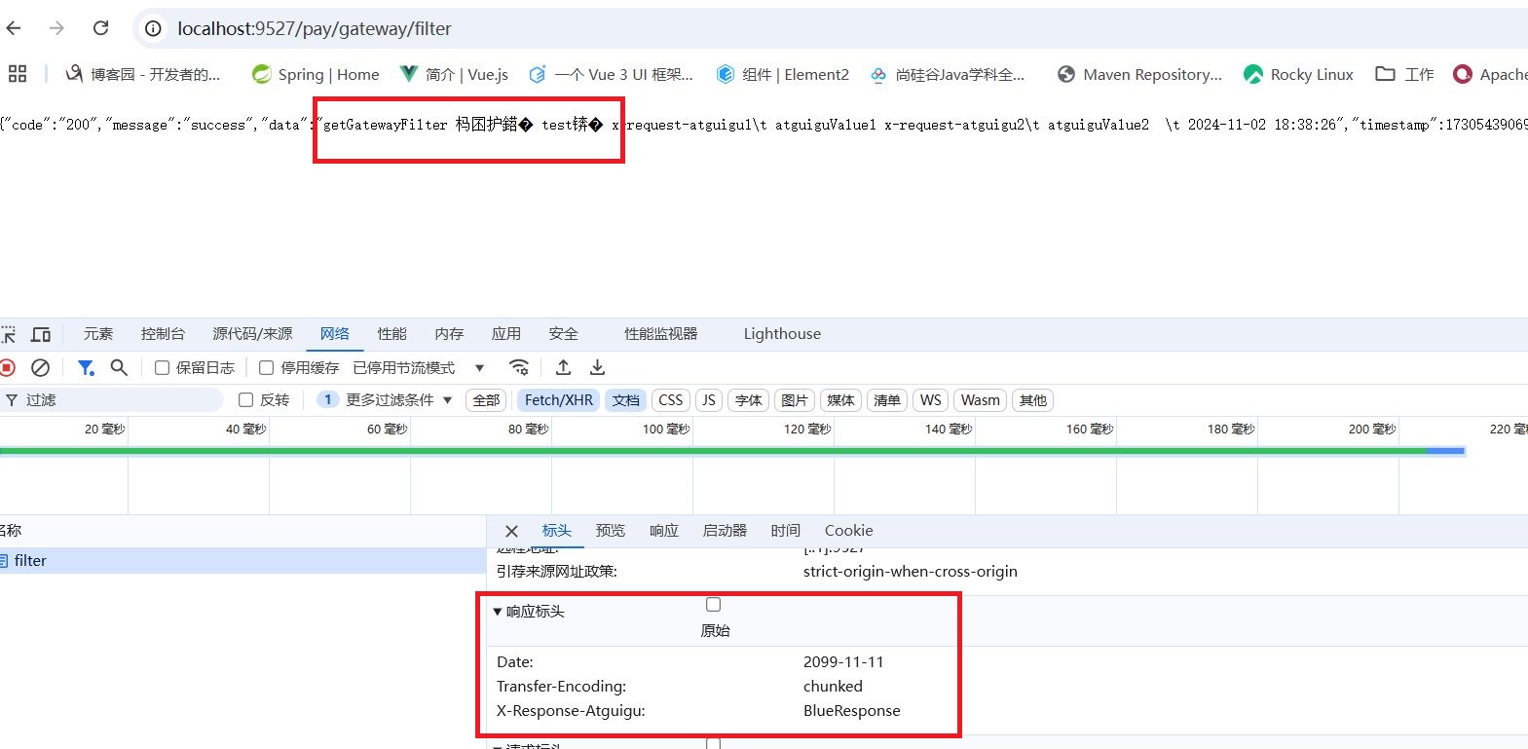Screen dimensions: 1528x749
Task: Clear the network log with the clear icon
Action: 40,367
